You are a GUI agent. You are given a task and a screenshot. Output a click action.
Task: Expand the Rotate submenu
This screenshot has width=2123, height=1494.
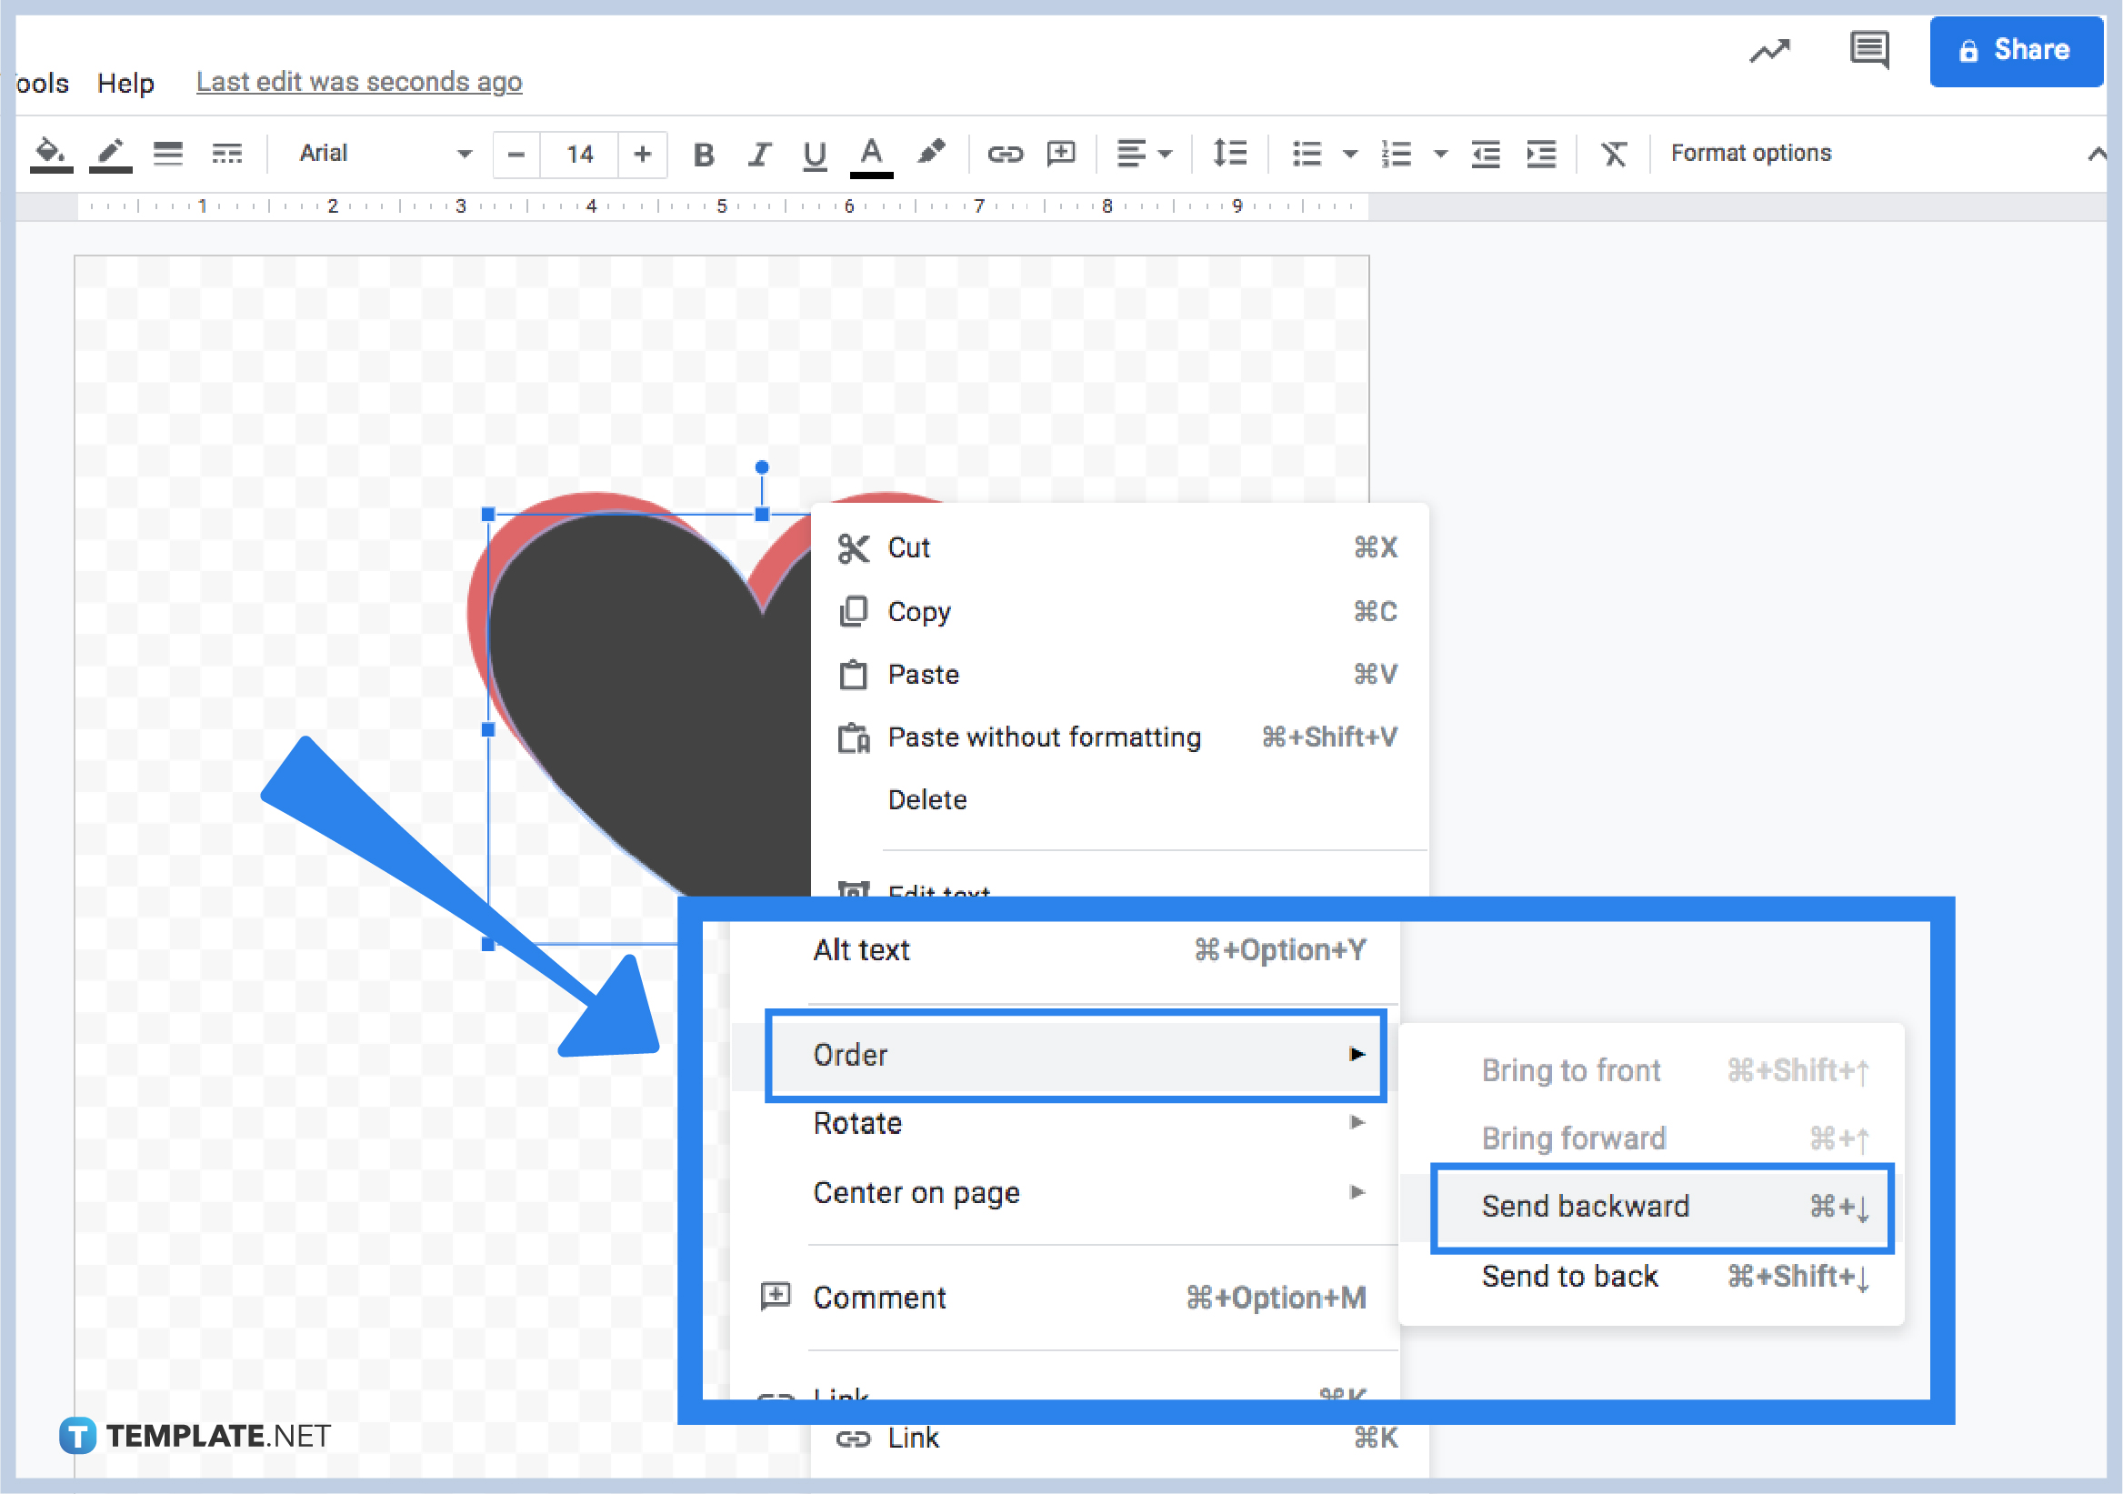(1066, 1123)
